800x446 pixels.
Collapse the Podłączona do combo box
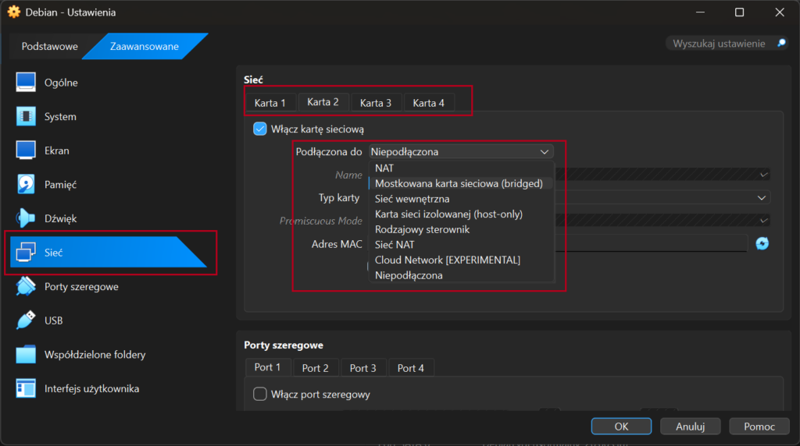click(461, 151)
